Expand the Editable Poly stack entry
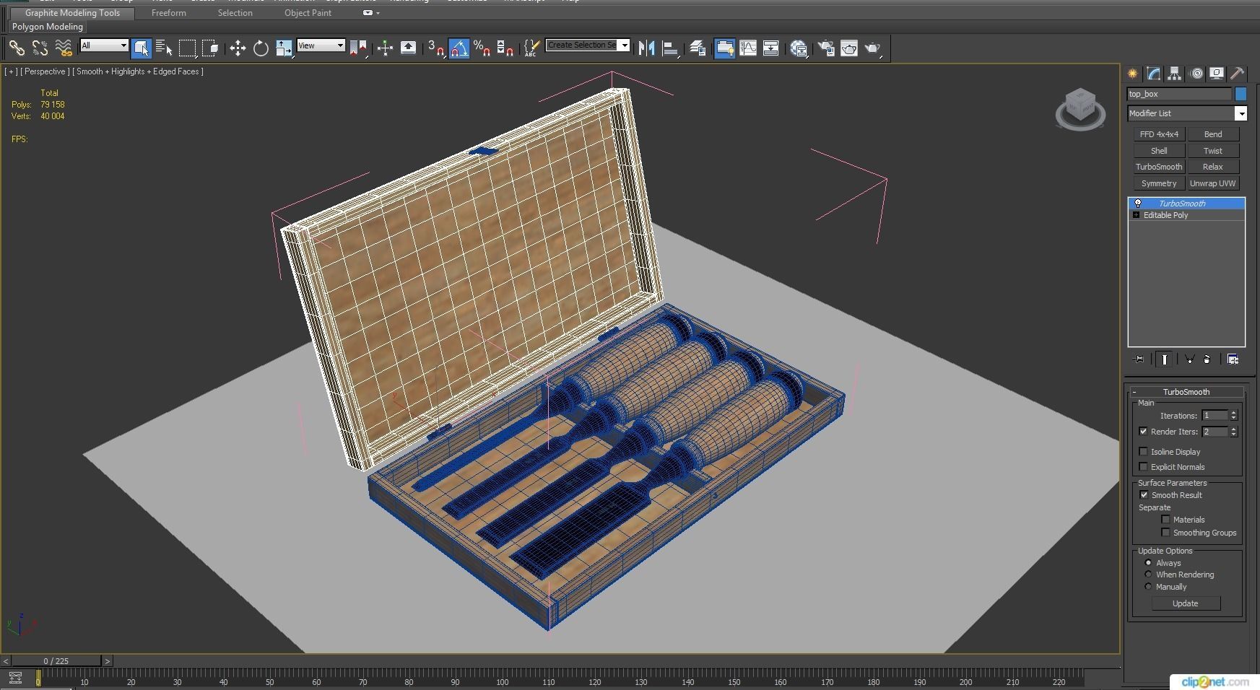The height and width of the screenshot is (690, 1260). pyautogui.click(x=1136, y=215)
